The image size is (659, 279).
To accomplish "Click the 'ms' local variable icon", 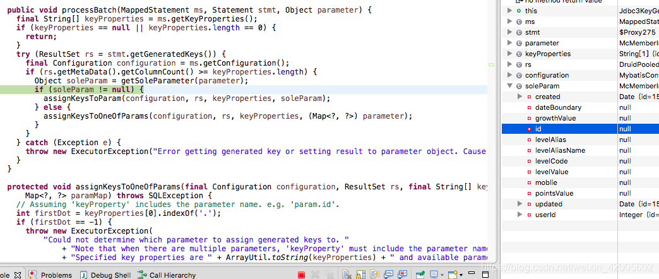I will 519,21.
